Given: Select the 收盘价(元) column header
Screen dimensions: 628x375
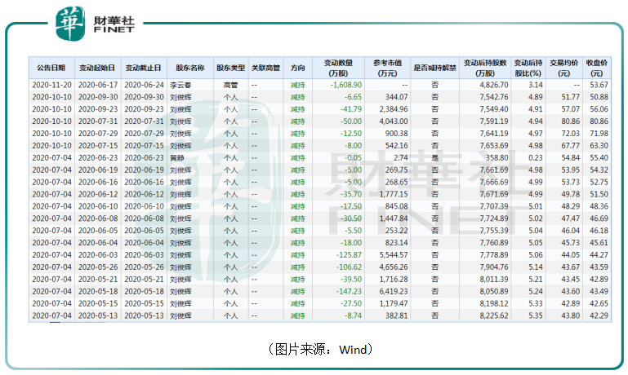Looking at the screenshot, I should pyautogui.click(x=597, y=68).
